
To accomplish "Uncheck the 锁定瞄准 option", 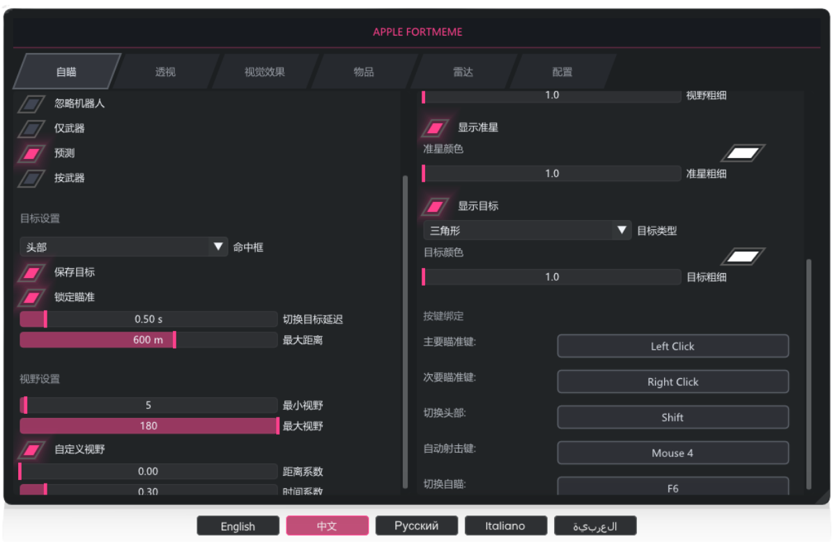I will pos(31,297).
